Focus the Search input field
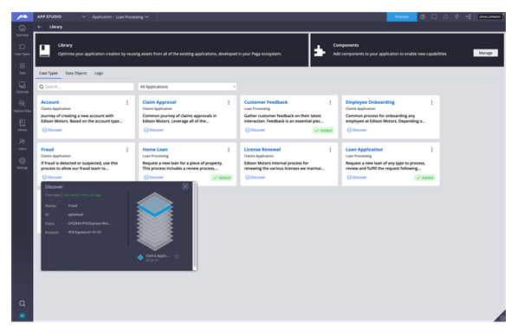 pos(86,87)
